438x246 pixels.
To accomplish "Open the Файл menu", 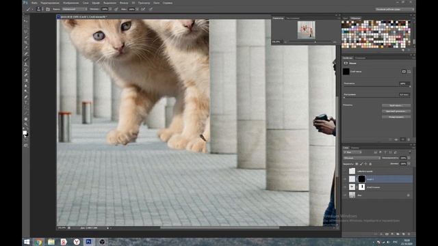I will [x=35, y=3].
